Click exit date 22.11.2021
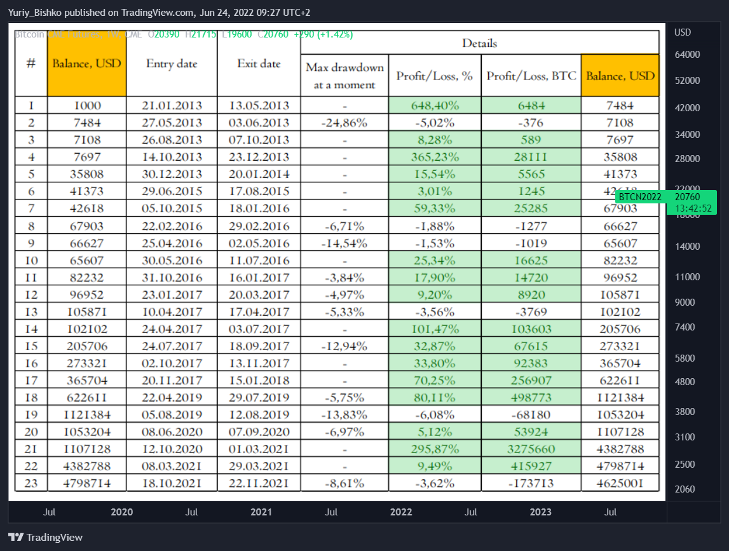Screen dimensions: 729x551 coord(259,483)
